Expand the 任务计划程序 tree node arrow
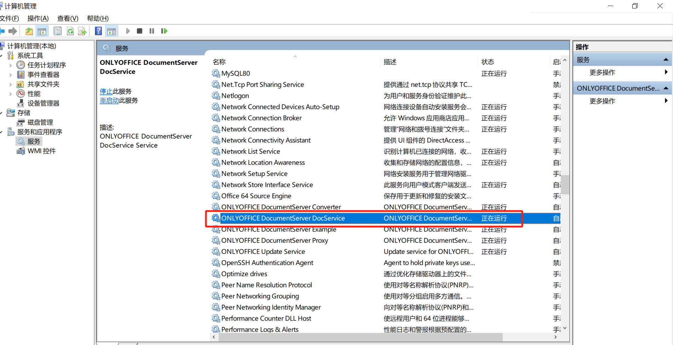This screenshot has width=673, height=345. 10,65
